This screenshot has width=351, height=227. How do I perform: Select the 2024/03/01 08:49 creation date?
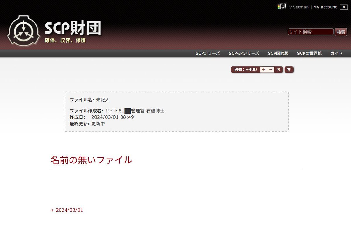tap(113, 117)
